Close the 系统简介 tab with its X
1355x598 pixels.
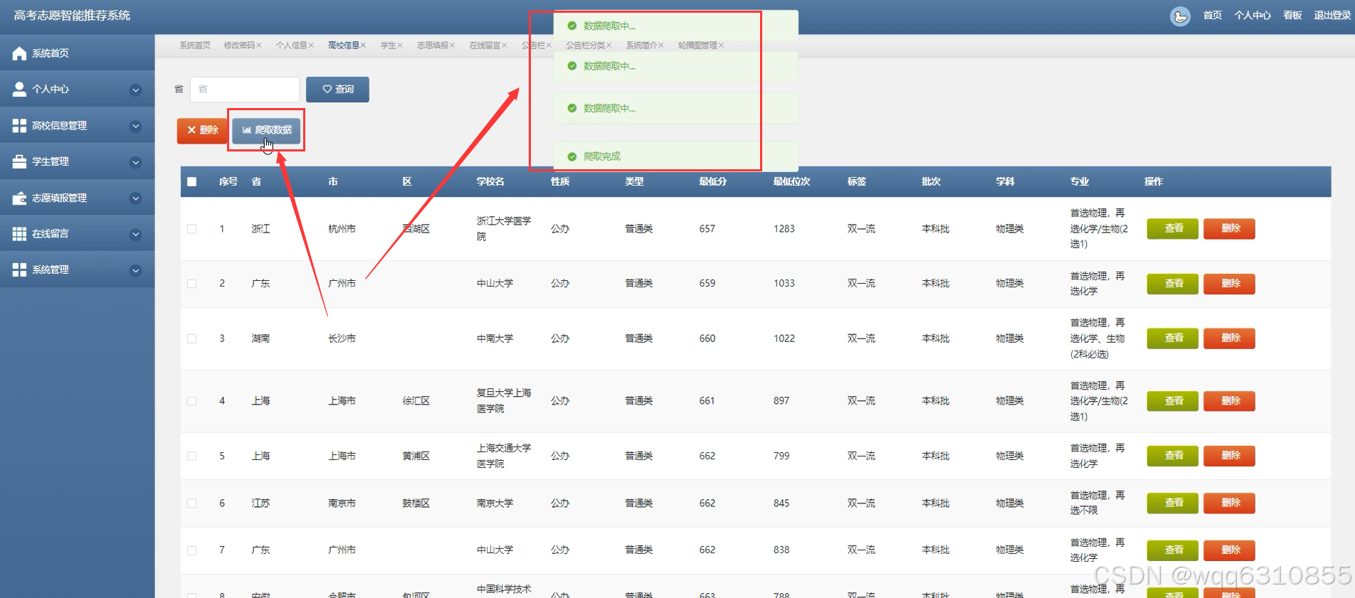point(661,46)
